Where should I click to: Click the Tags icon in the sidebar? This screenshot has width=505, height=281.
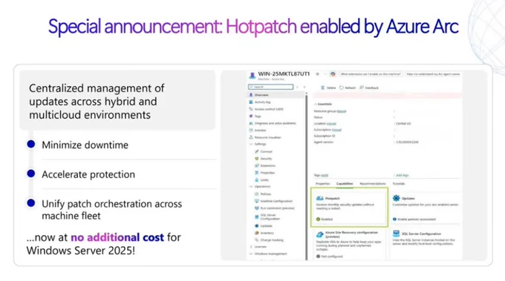point(251,116)
